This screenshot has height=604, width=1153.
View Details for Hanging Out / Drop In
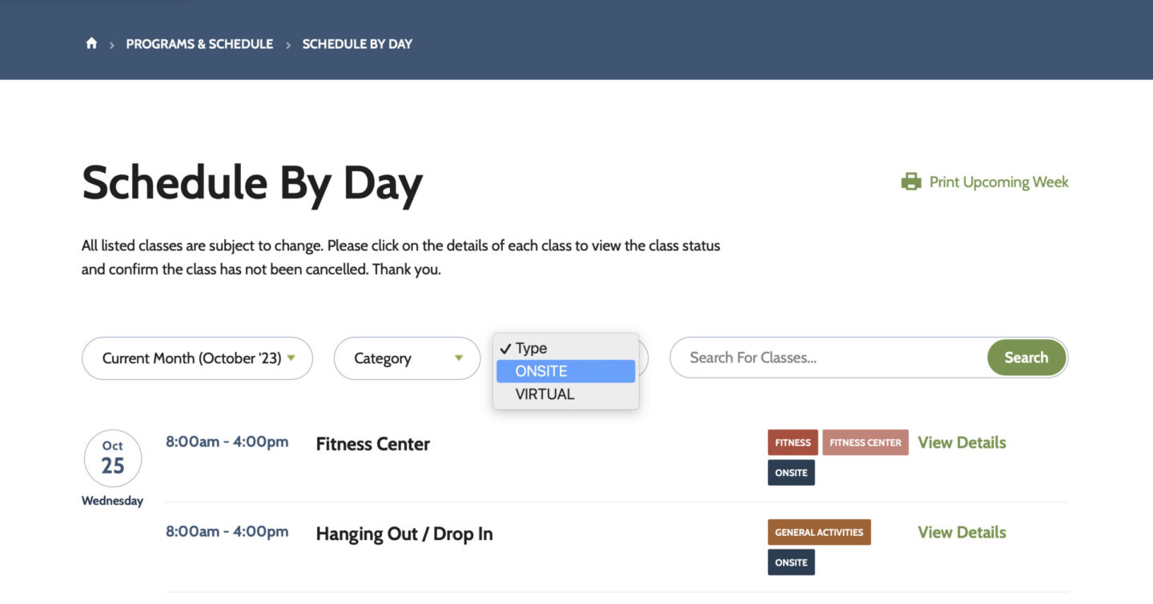pyautogui.click(x=962, y=532)
